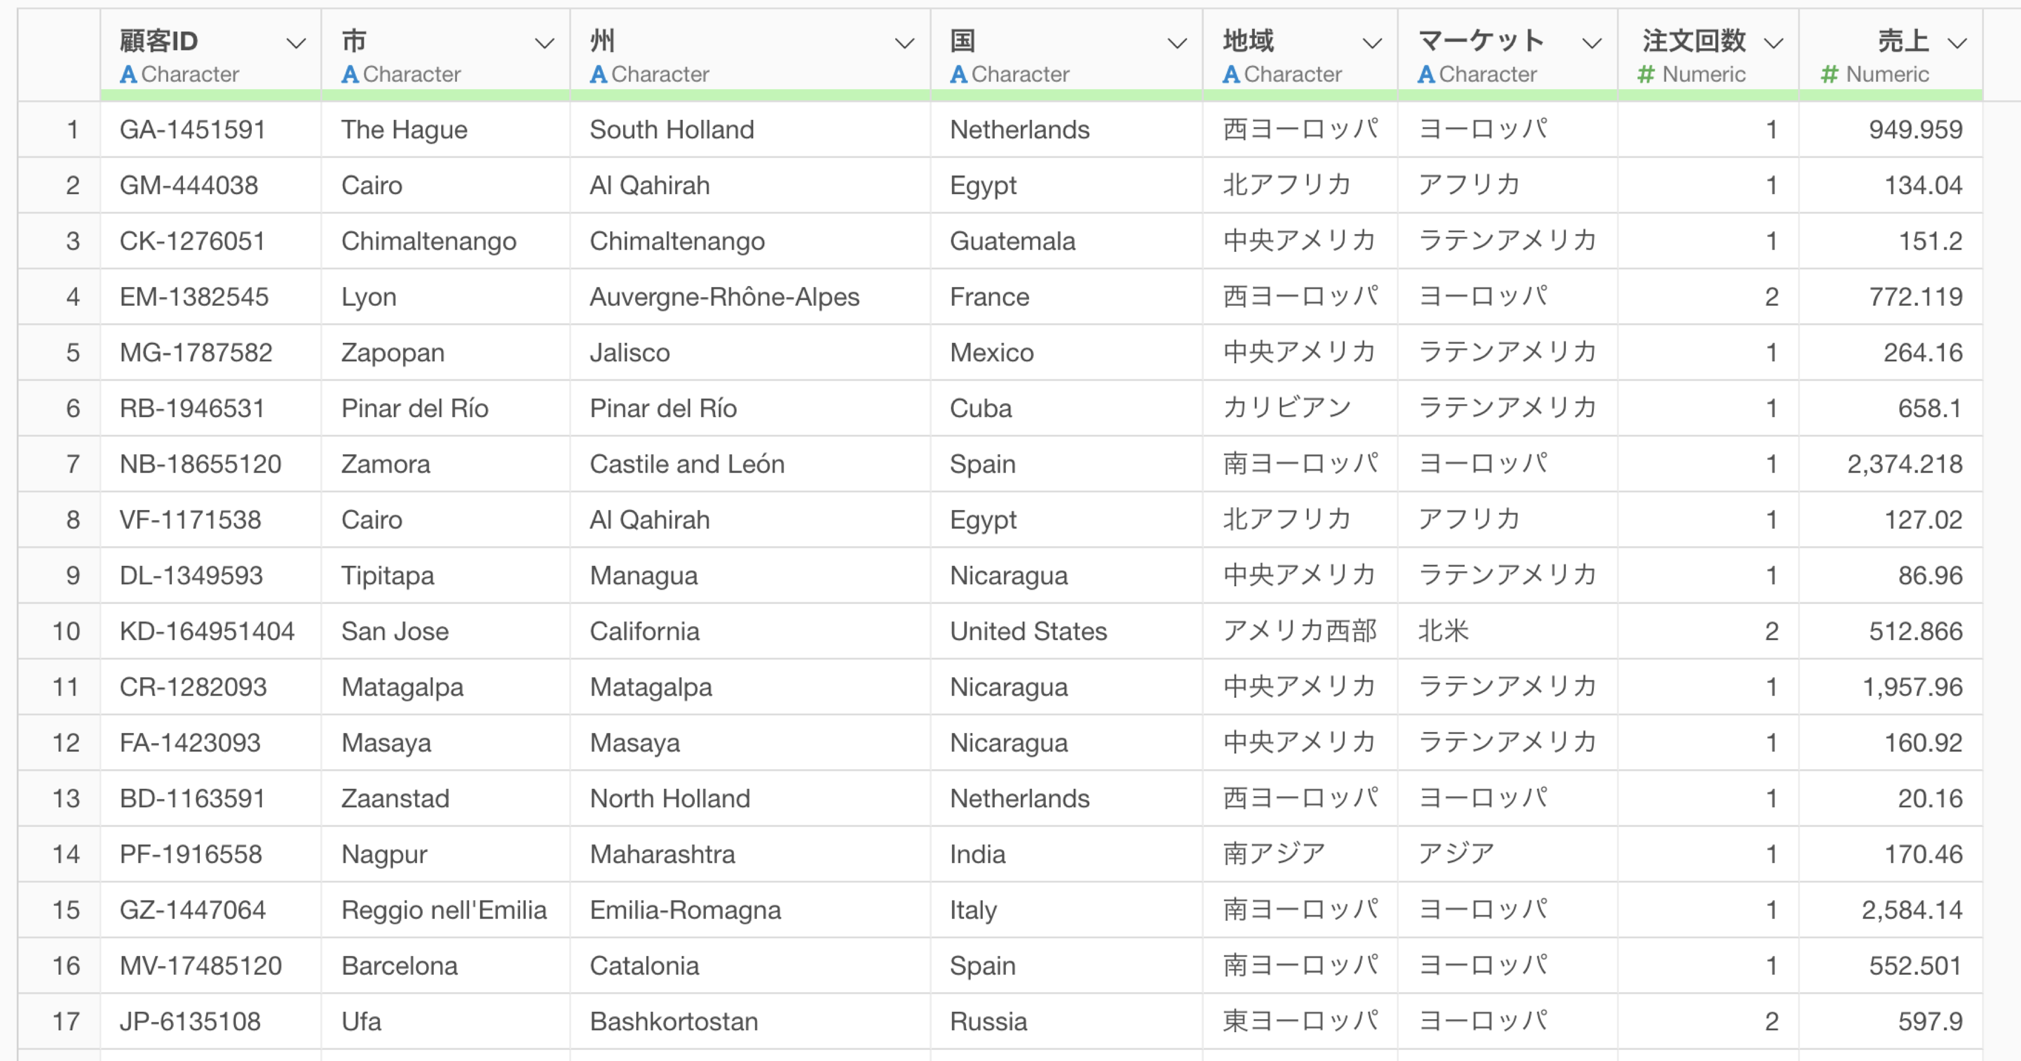This screenshot has height=1061, width=2021.
Task: Open the 市 column dropdown menu
Action: point(544,43)
